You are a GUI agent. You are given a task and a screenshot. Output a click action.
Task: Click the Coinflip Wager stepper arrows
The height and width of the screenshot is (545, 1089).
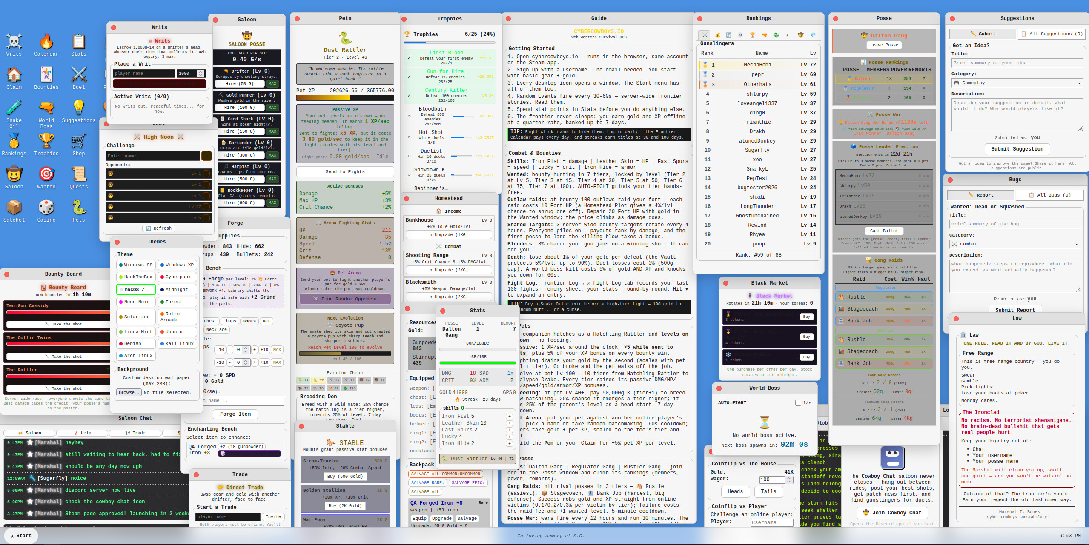(x=788, y=479)
